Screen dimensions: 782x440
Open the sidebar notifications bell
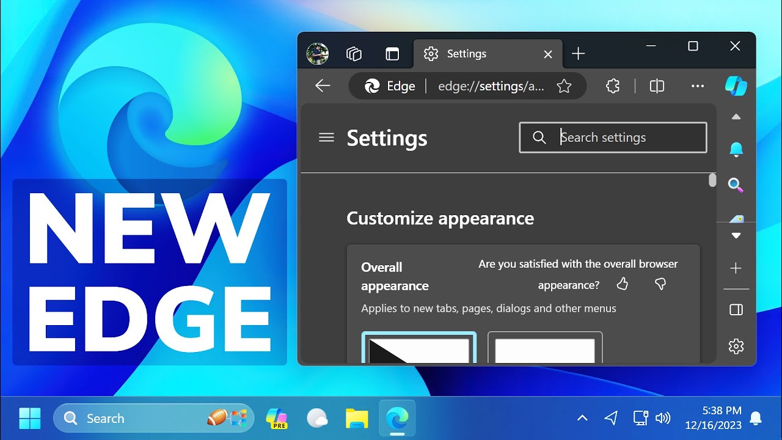tap(736, 148)
